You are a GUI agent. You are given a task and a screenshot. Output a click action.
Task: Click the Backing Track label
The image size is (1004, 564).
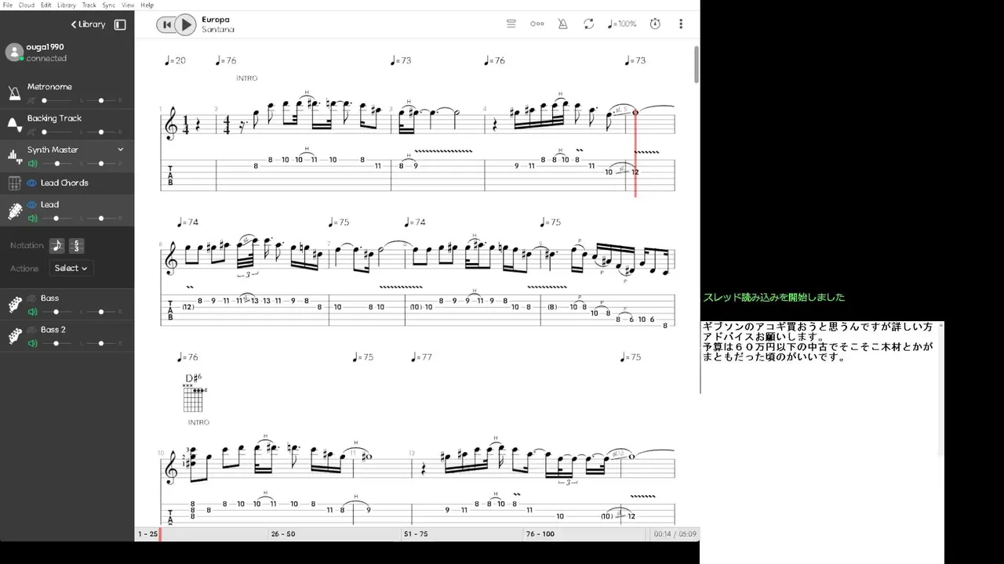(54, 118)
